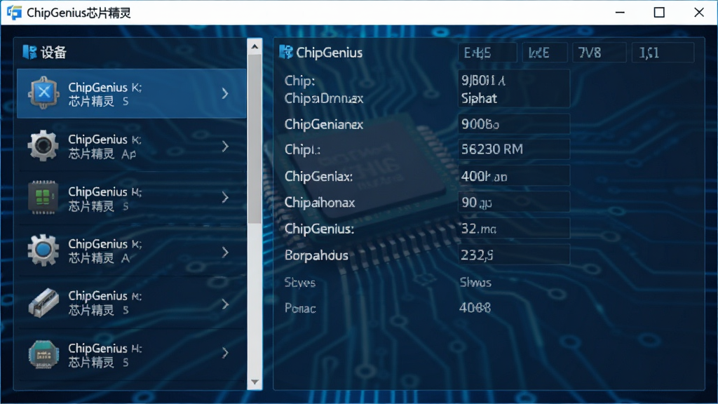The image size is (718, 404).
Task: Click the scrollbar down arrow in device list
Action: coord(255,382)
